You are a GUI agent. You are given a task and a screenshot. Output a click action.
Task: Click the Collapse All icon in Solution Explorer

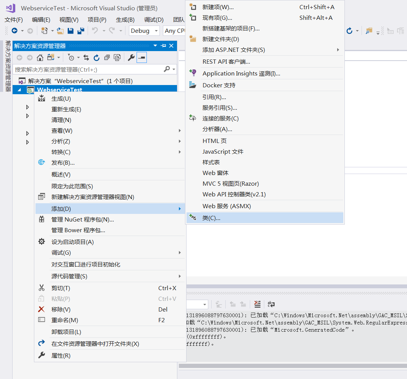[107, 58]
